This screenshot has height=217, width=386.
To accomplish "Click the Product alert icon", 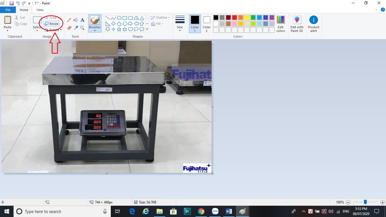I will 313,24.
